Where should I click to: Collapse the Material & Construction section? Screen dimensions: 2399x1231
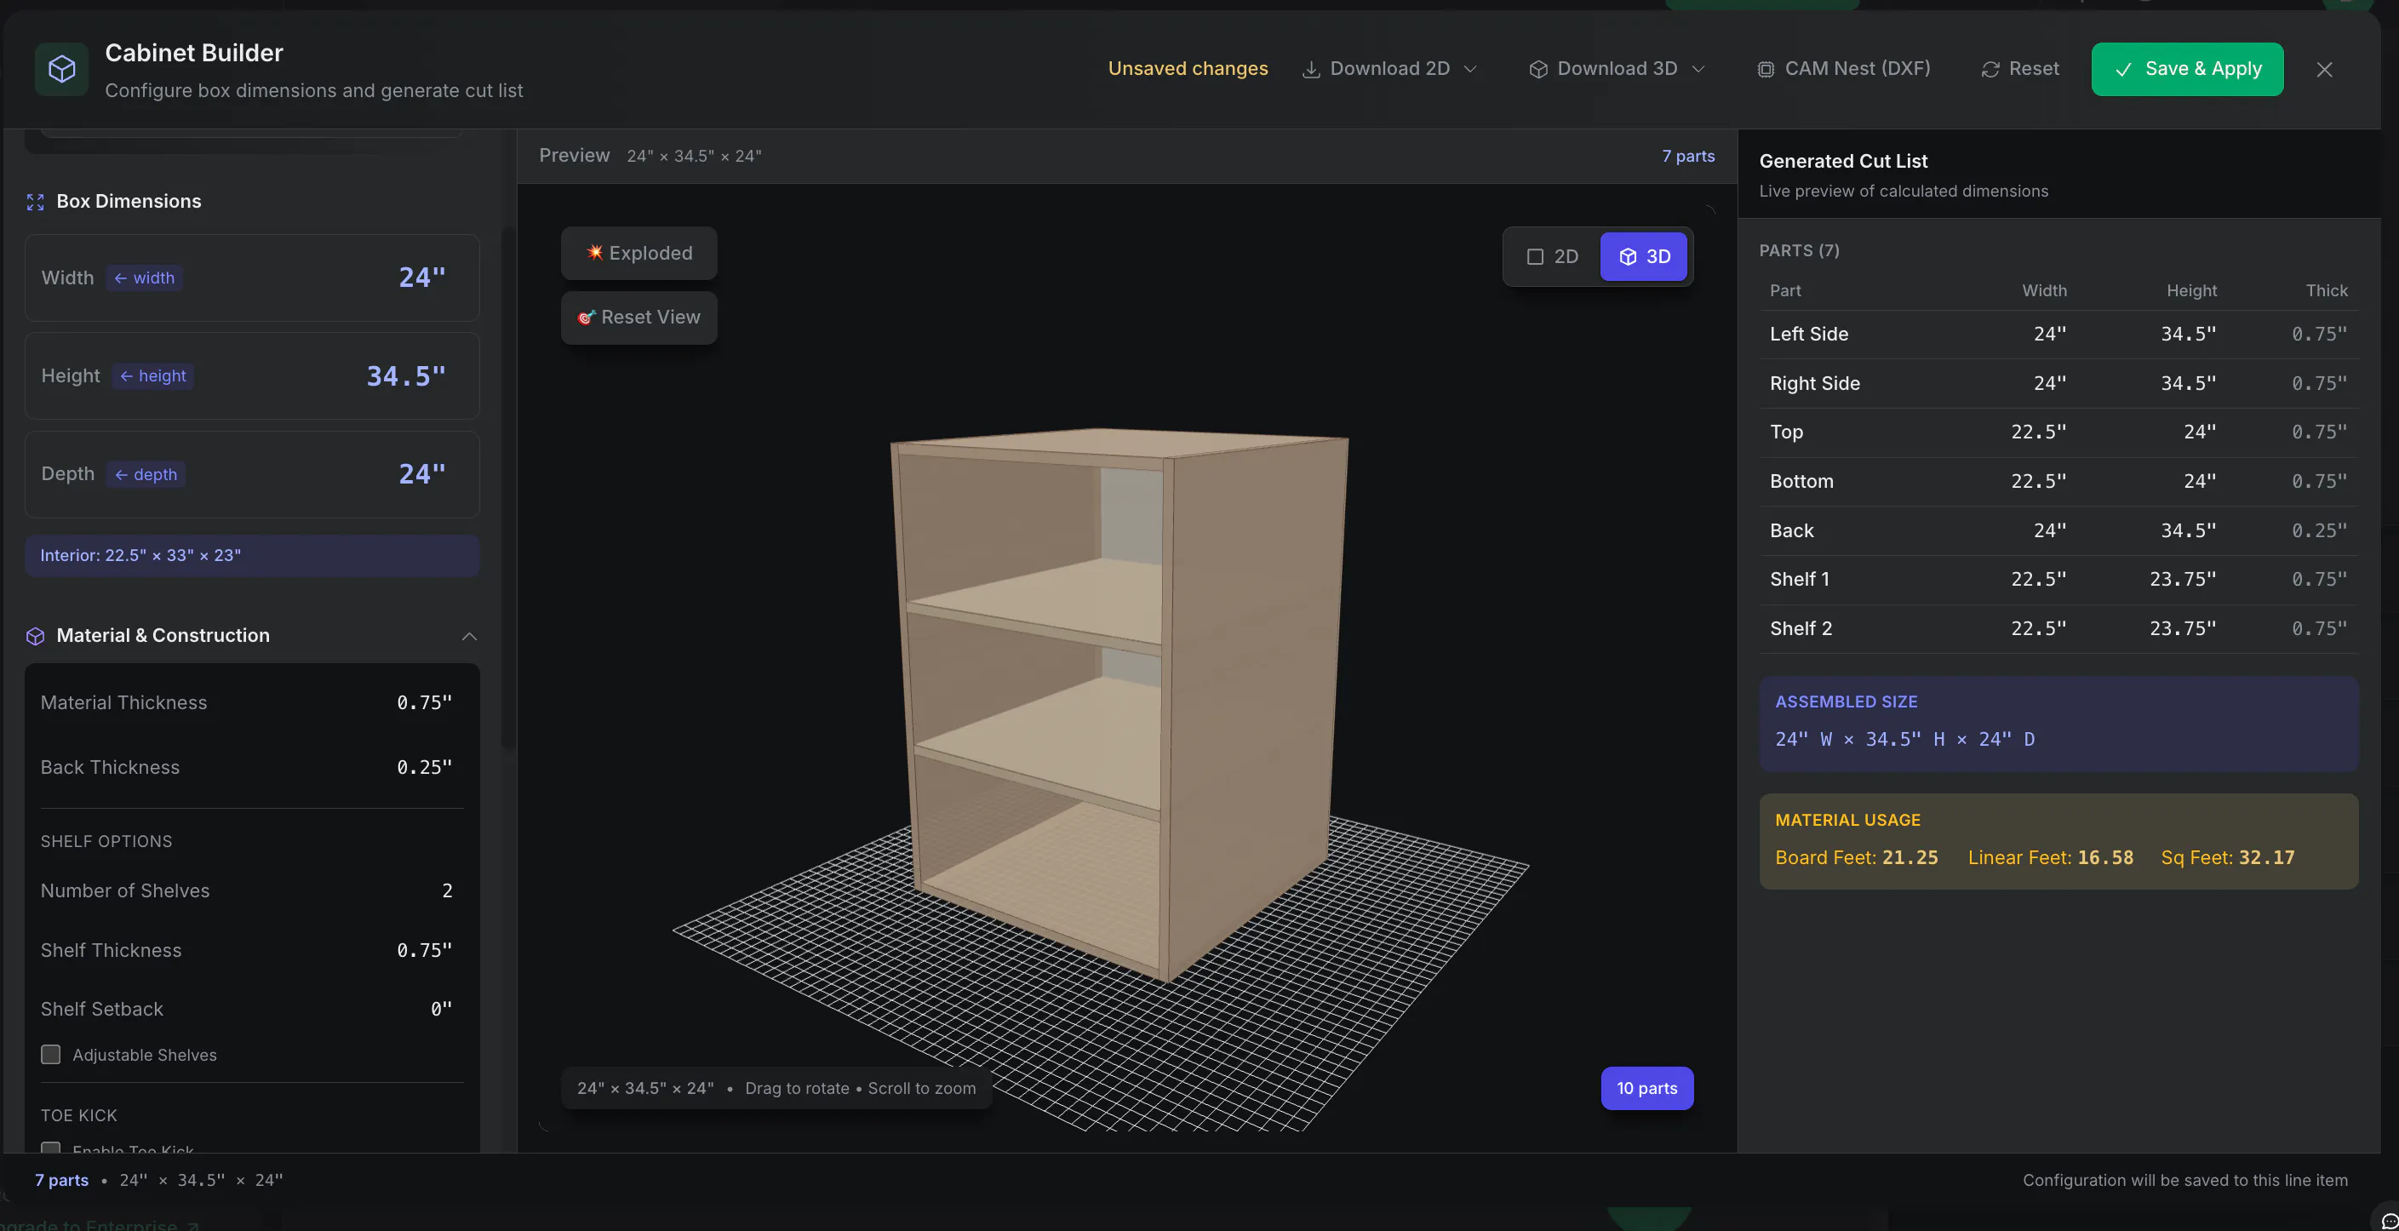pyautogui.click(x=469, y=636)
